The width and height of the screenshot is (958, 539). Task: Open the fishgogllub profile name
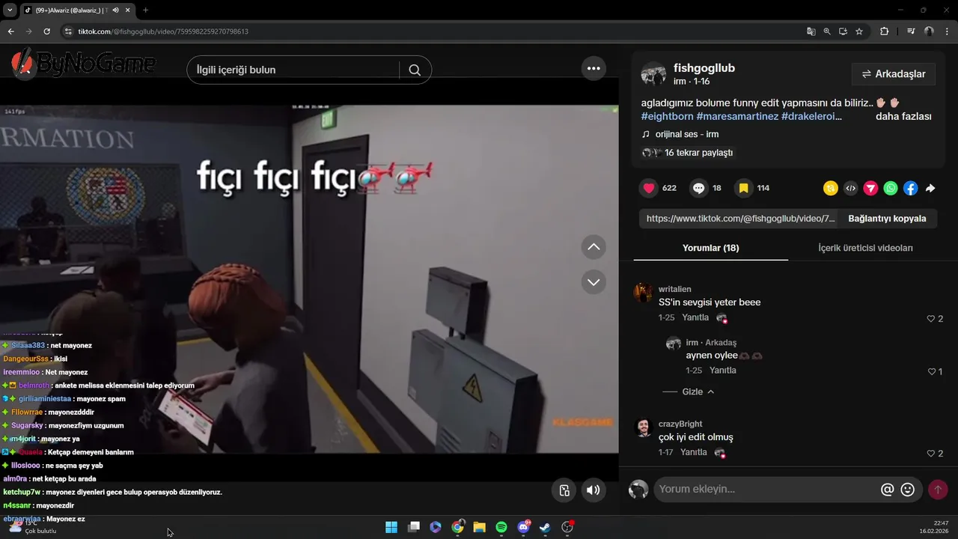[x=704, y=68]
